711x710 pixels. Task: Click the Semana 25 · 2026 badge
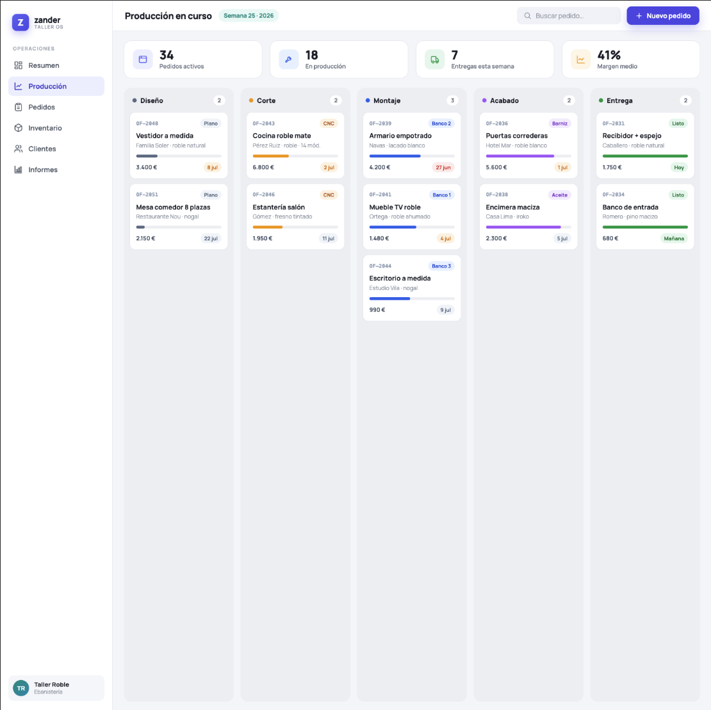click(x=249, y=16)
